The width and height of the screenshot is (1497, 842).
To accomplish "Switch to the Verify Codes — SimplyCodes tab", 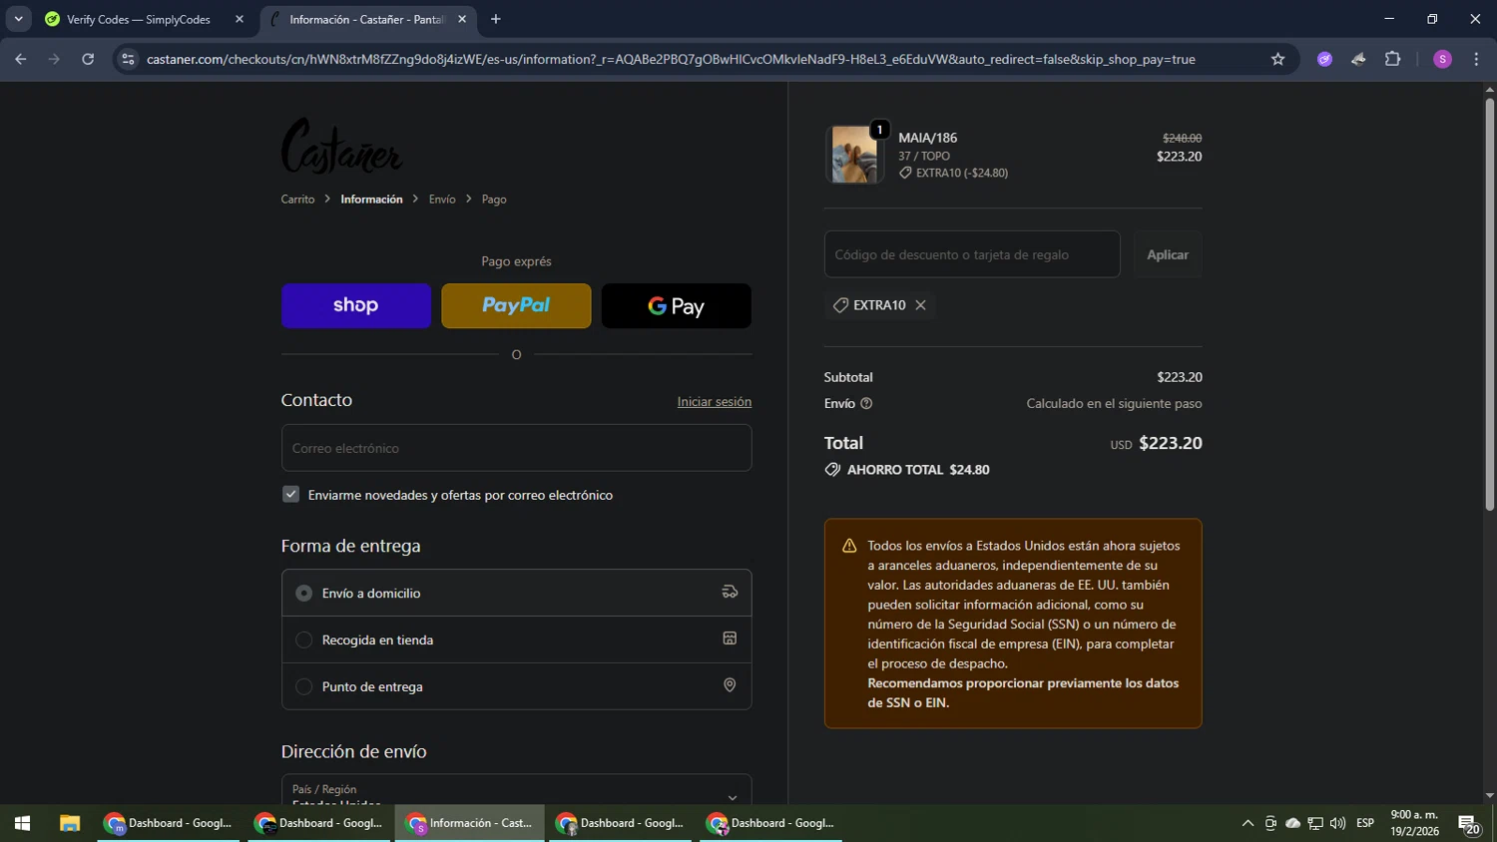I will [138, 19].
